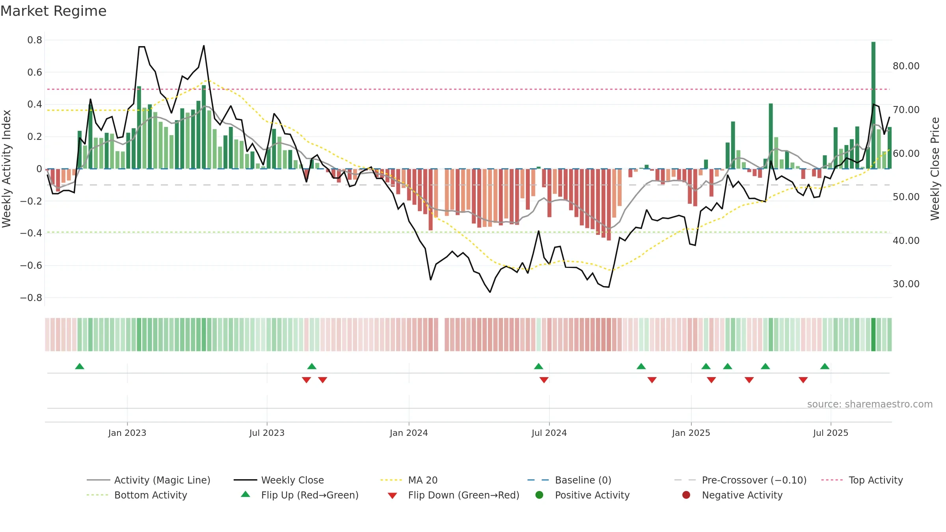Toggle the Bottom Activity legend entry
The width and height of the screenshot is (946, 532).
[137, 495]
